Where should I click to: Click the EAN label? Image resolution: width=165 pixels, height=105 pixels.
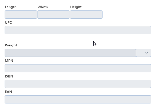tap(8, 92)
